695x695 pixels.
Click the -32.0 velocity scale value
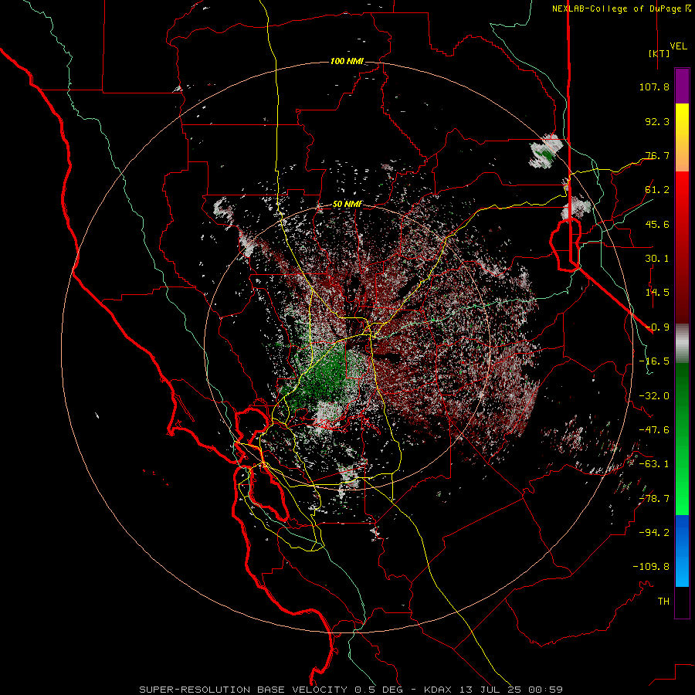pos(654,396)
